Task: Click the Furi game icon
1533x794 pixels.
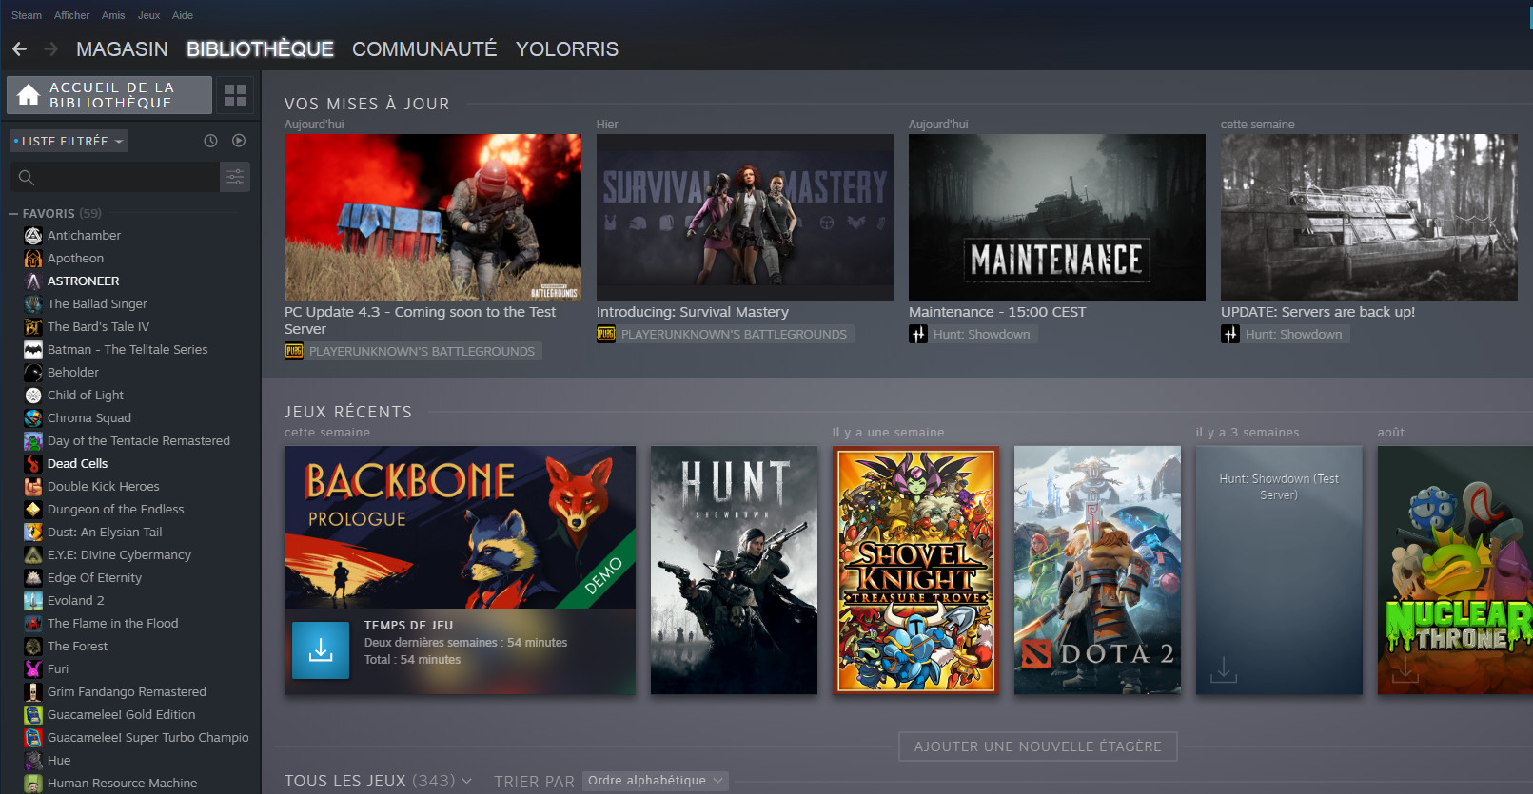Action: pyautogui.click(x=33, y=668)
